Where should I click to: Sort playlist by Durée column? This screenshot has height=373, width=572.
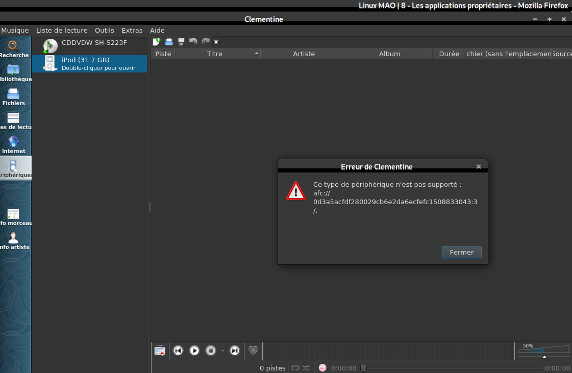click(449, 54)
